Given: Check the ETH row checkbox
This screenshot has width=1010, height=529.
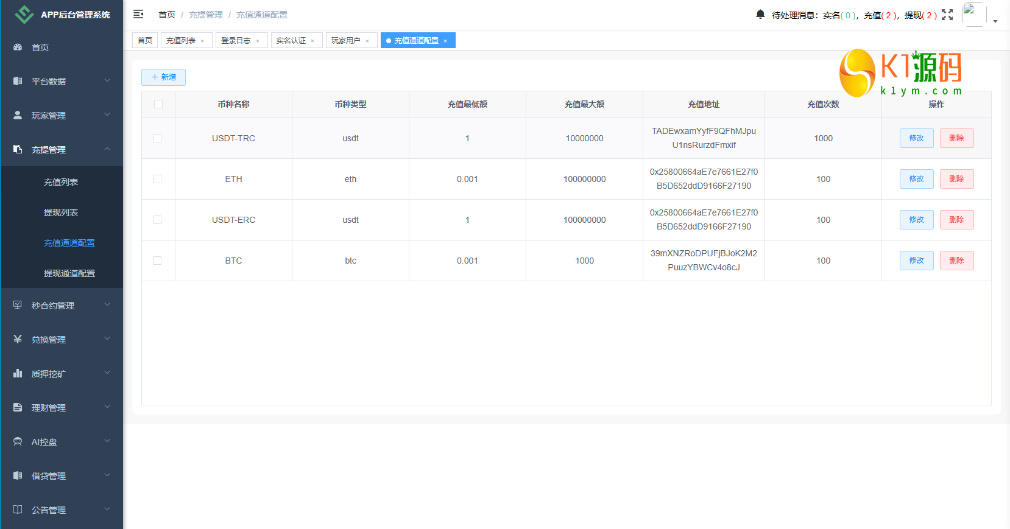Looking at the screenshot, I should click(x=157, y=179).
